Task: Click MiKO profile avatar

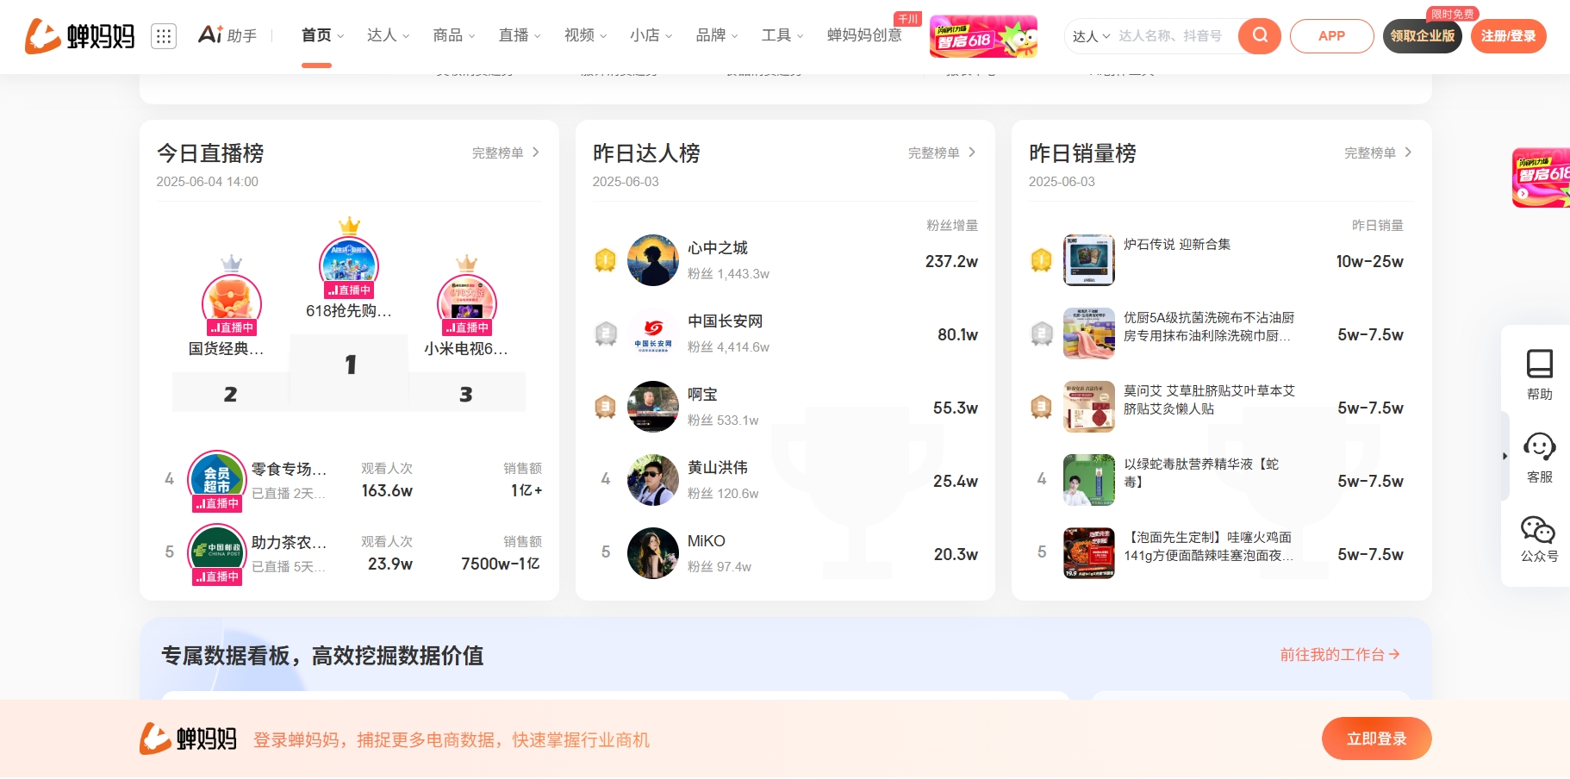Action: 653,553
